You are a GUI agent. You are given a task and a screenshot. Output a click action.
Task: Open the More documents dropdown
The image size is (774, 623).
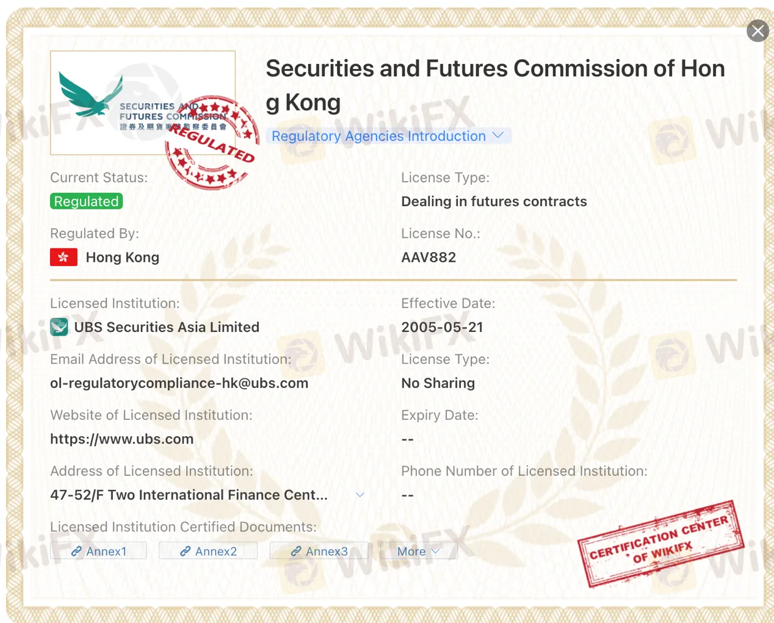[x=418, y=552]
